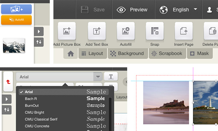Image resolution: width=218 pixels, height=131 pixels.
Task: Toggle the Snap tool
Action: click(x=155, y=31)
